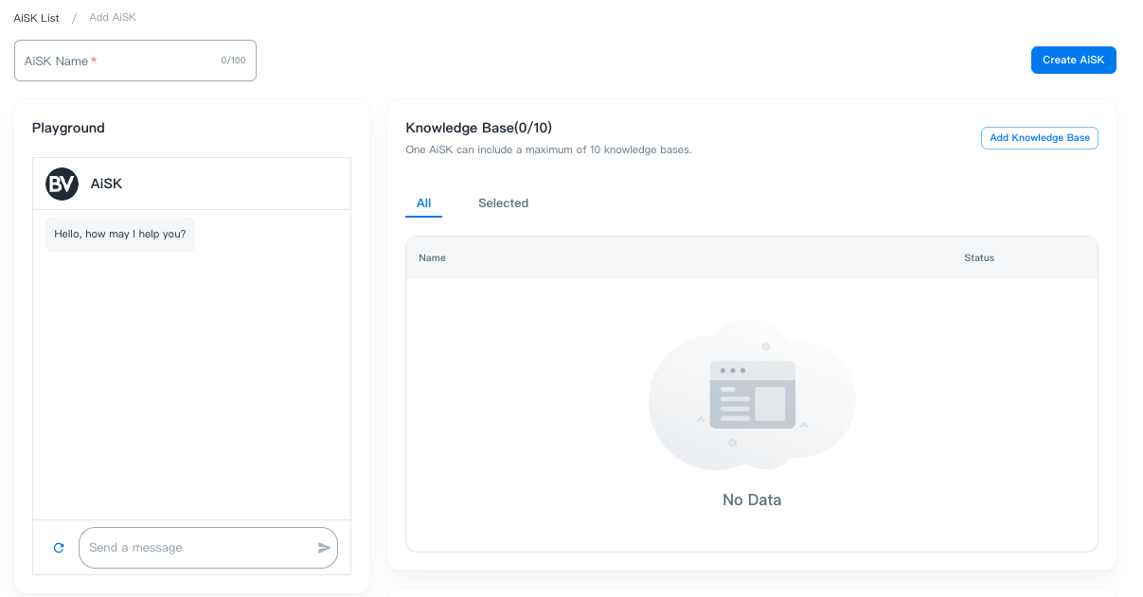
Task: Switch to the All tab
Action: pos(423,203)
